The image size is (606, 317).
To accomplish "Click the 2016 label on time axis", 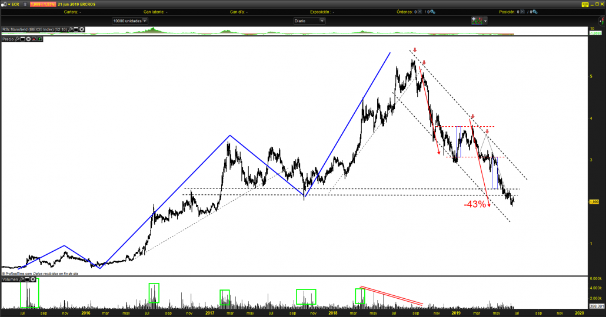I will pyautogui.click(x=86, y=313).
